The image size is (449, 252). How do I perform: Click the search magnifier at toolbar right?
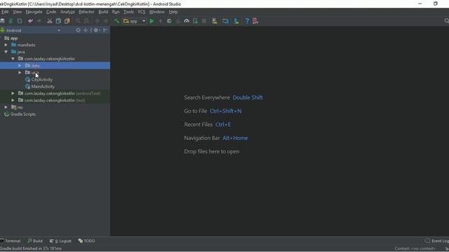[x=446, y=21]
